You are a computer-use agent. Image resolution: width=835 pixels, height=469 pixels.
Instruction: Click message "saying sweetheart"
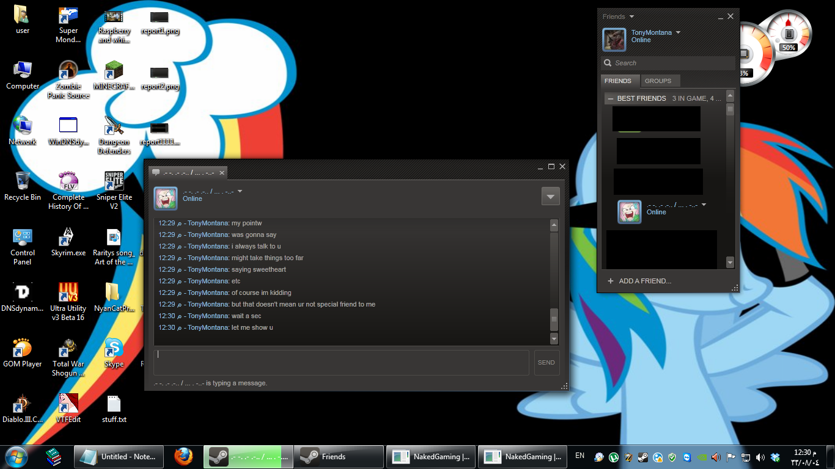pos(259,269)
